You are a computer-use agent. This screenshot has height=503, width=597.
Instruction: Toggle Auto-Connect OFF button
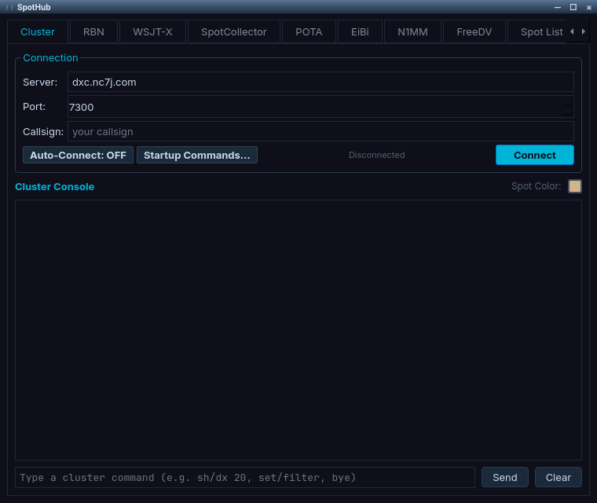coord(78,155)
